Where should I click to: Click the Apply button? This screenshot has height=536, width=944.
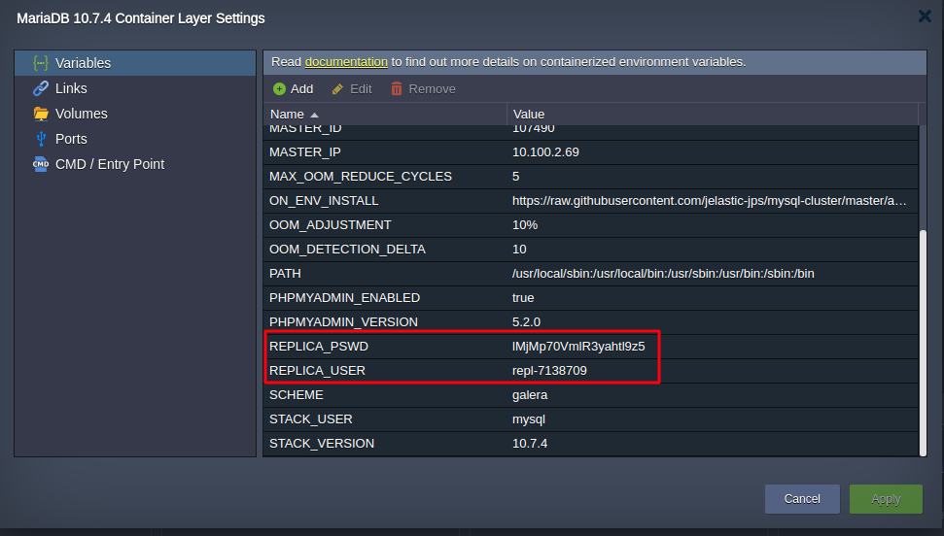886,499
